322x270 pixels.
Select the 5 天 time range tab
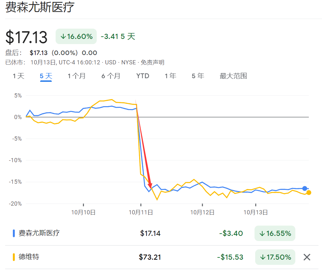(46, 76)
